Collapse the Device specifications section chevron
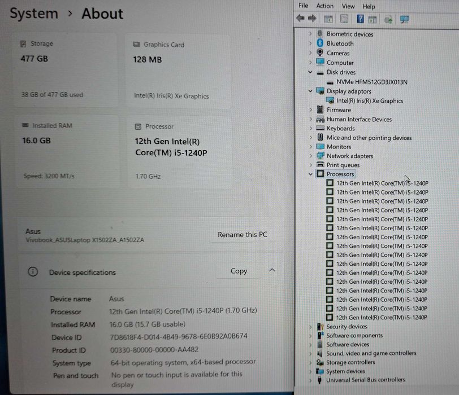459x395 pixels. click(272, 270)
